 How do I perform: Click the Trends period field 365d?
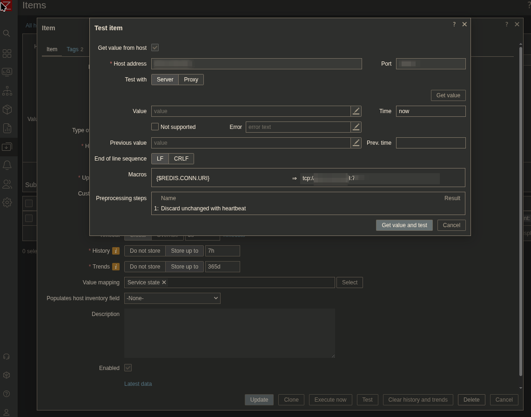222,267
